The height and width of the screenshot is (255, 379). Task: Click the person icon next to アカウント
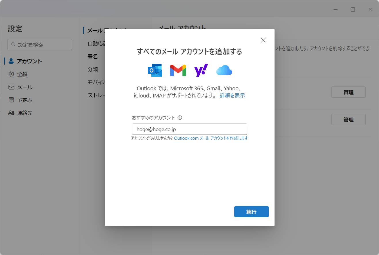tap(11, 61)
